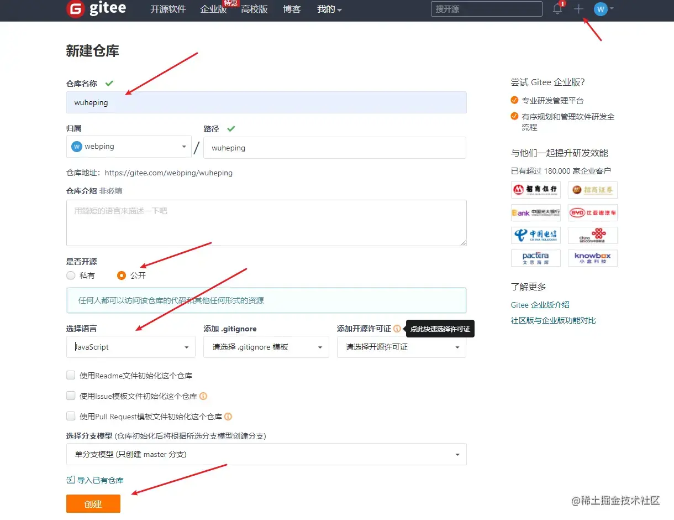Click the orange 创建 button
674x520 pixels.
(93, 504)
